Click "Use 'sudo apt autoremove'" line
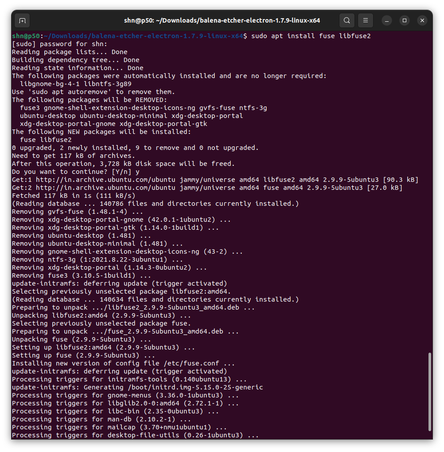Image resolution: width=444 pixels, height=452 pixels. coord(93,92)
